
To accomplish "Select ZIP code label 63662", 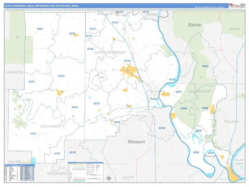I will [40, 29].
